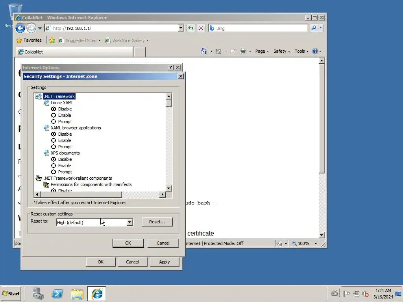Click the search magnifier icon
The height and width of the screenshot is (302, 403).
pos(314,28)
